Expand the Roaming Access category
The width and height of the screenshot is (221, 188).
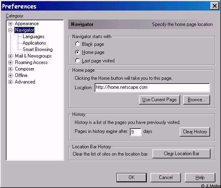10,62
